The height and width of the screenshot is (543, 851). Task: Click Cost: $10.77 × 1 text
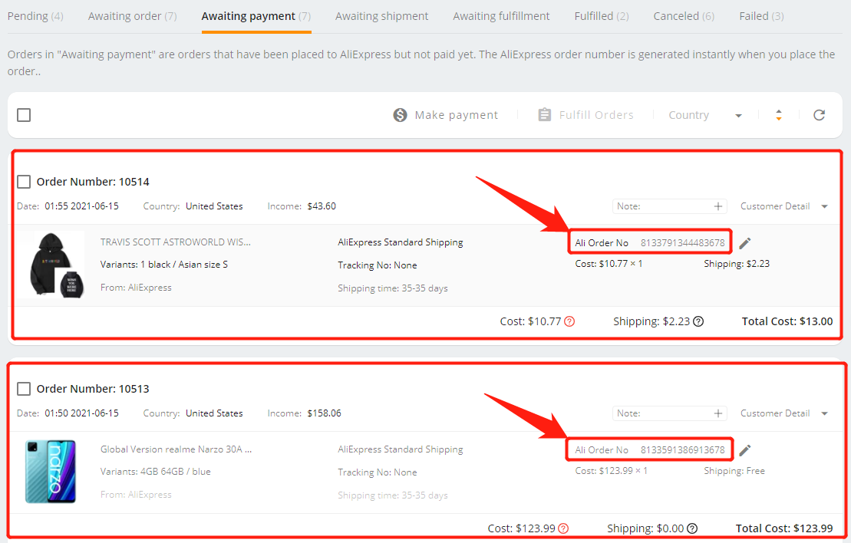(609, 264)
